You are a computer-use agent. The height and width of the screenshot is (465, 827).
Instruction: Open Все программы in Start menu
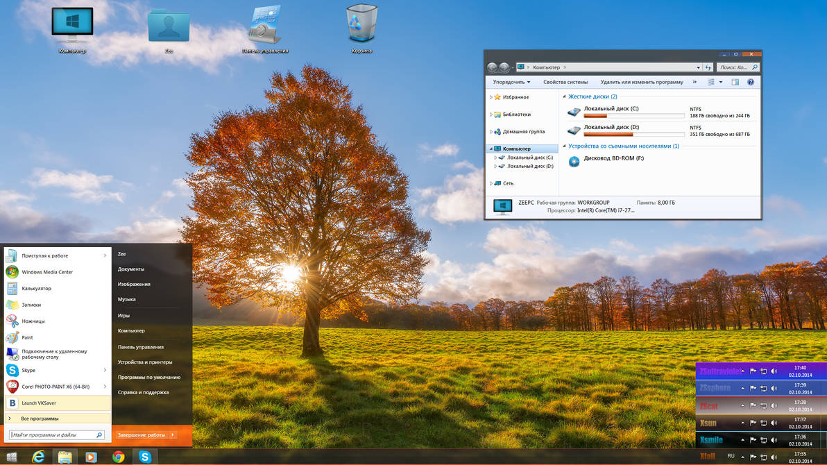[x=57, y=418]
